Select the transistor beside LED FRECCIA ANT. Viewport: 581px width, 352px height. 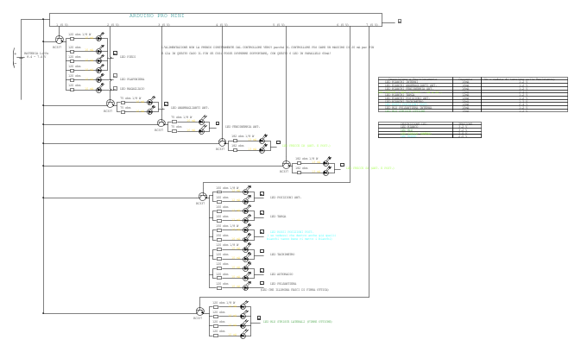tap(161, 123)
